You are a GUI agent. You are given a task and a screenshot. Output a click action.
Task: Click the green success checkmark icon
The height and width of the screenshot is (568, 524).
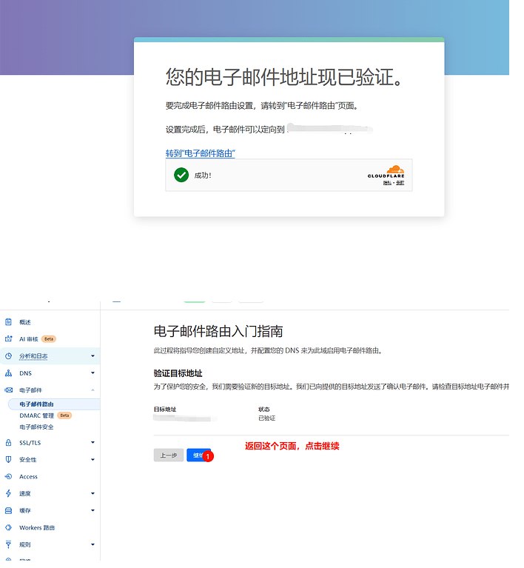pos(181,175)
